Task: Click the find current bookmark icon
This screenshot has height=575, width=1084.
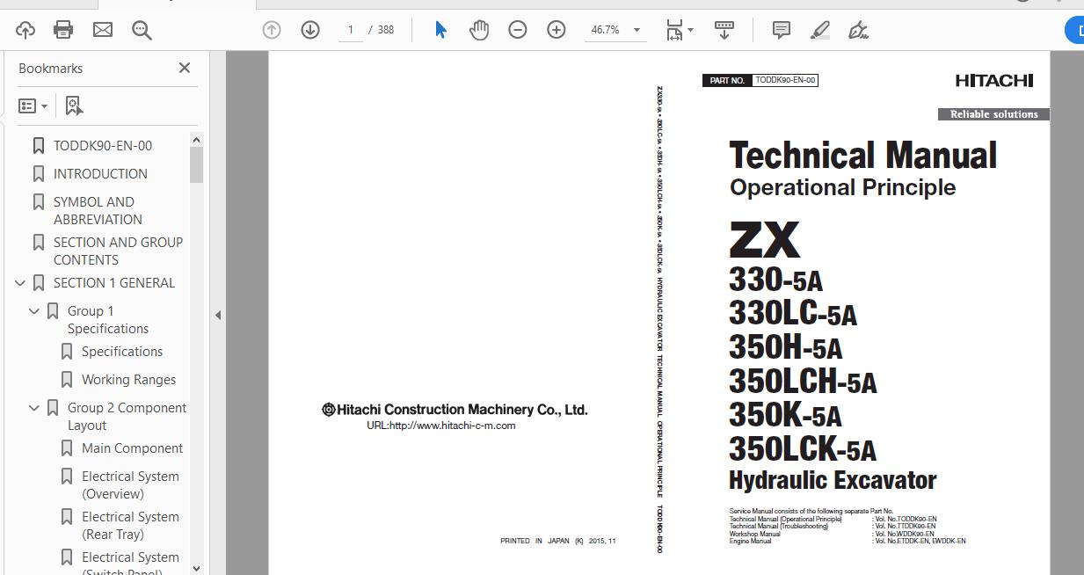Action: (74, 106)
